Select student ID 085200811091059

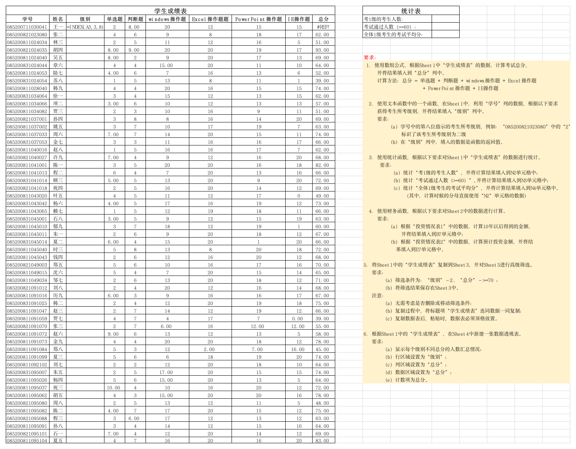click(x=28, y=319)
